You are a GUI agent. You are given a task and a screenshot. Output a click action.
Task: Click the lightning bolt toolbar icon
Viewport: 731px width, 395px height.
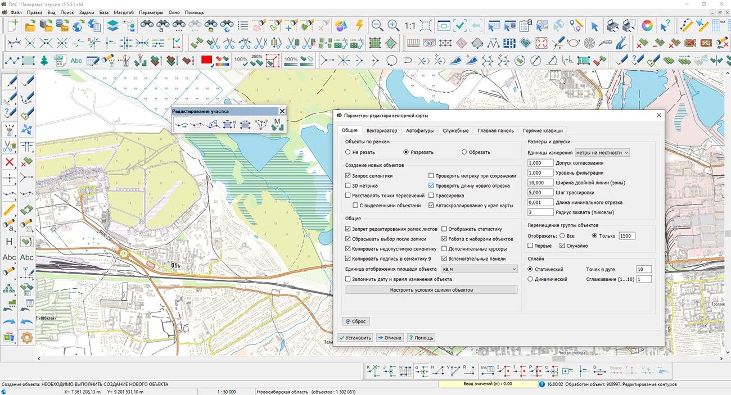point(359,26)
